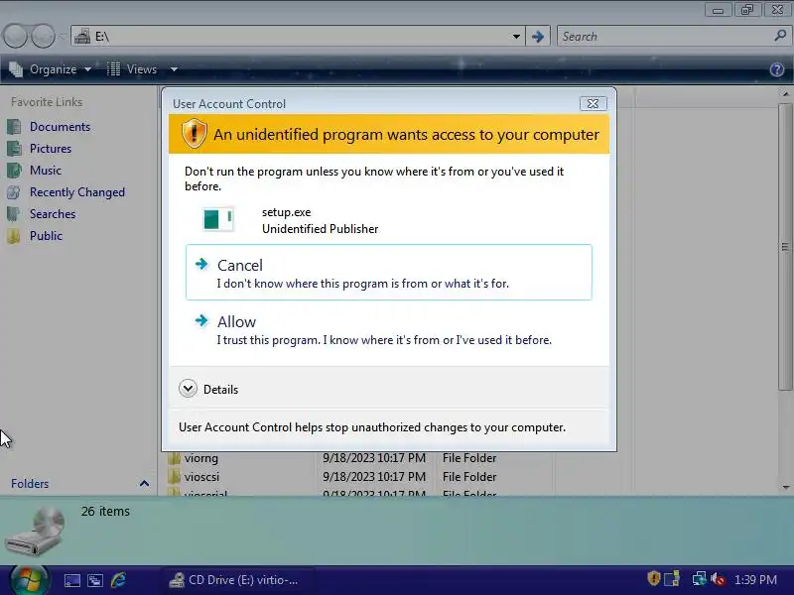Cancel the unidentified program request
The width and height of the screenshot is (794, 595).
[x=388, y=272]
